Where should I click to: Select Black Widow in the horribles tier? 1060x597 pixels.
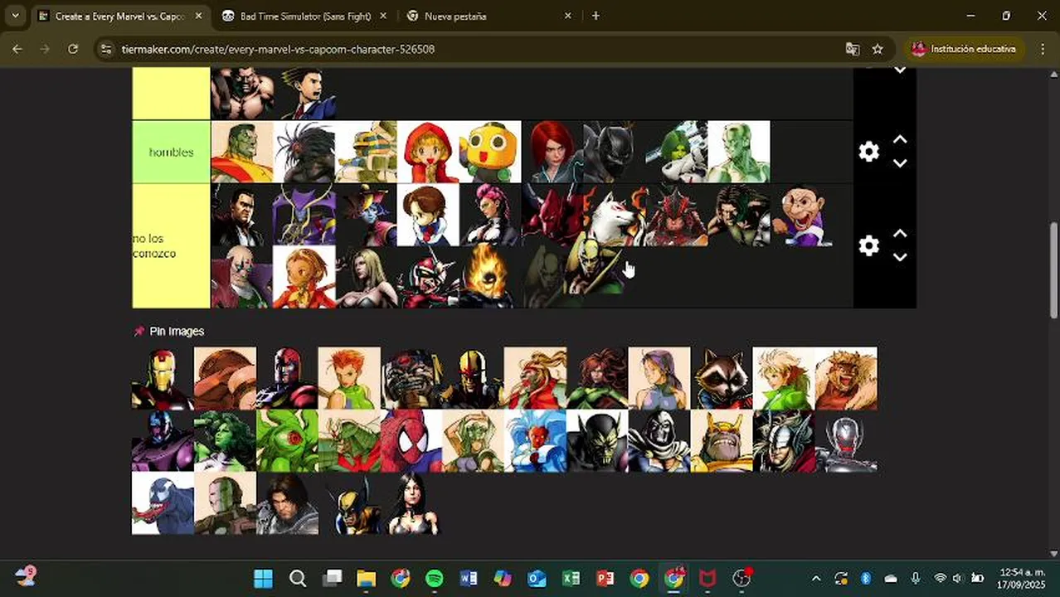point(552,152)
